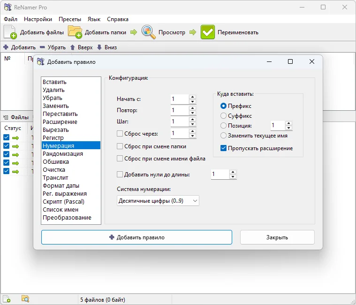Click the Add files icon in the toolbar
Viewport: 356px width, 305px height.
[10, 32]
